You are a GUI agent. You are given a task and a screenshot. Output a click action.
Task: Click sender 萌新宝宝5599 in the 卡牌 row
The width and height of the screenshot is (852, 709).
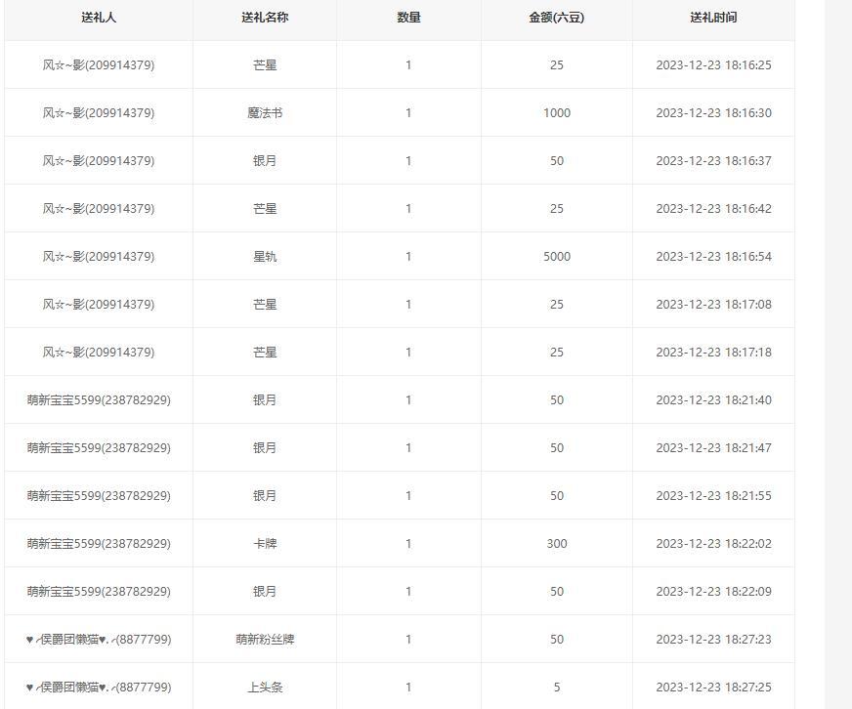(99, 543)
